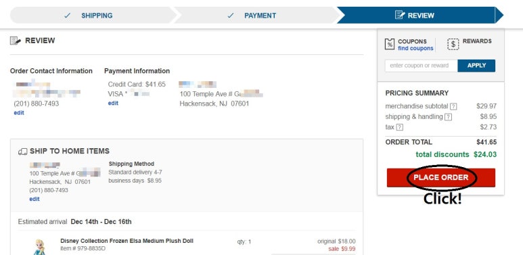Click the Payment step checkmark icon

[x=231, y=16]
